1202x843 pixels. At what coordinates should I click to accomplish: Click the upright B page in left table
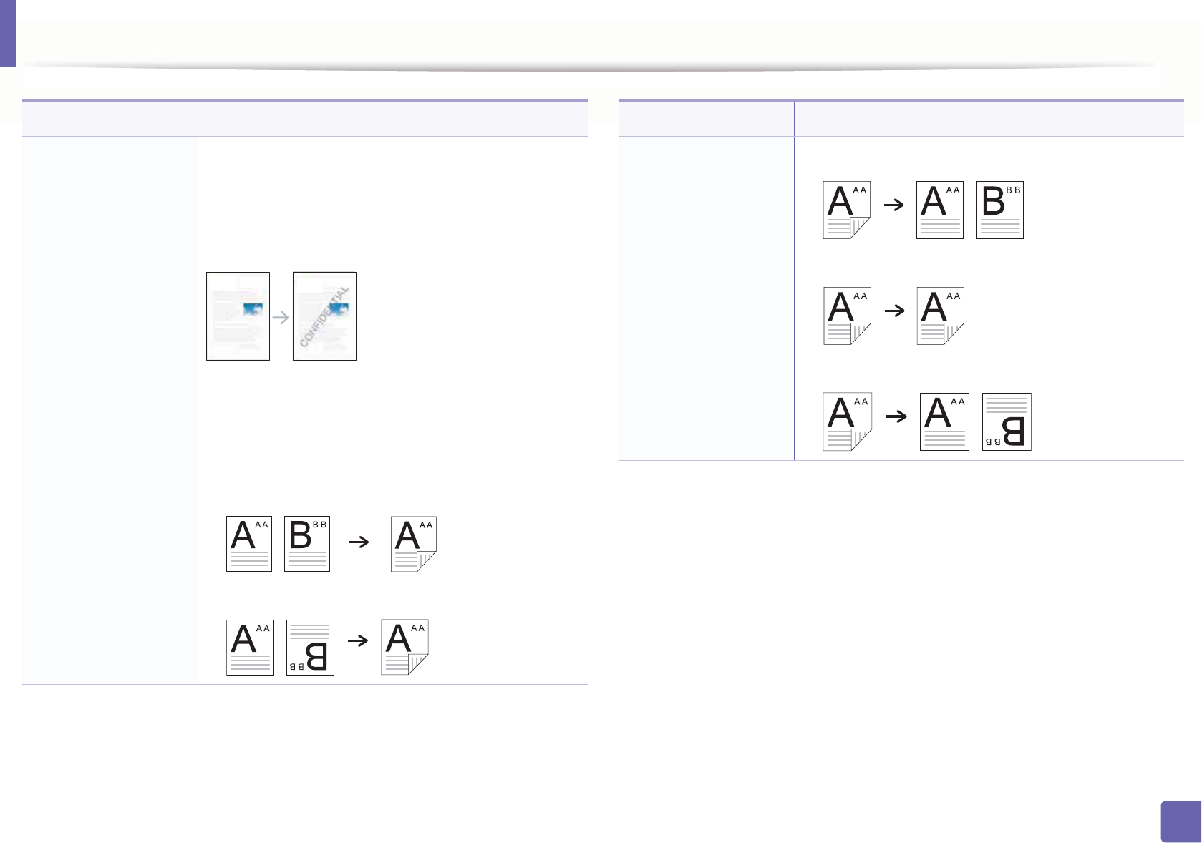pos(307,544)
